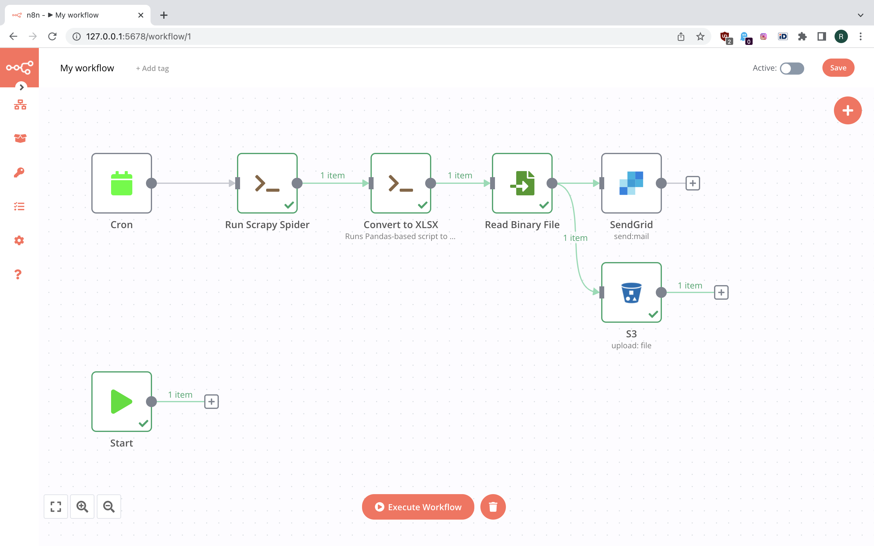Click Read Binary File output connector dot
This screenshot has height=546, width=874.
click(x=552, y=183)
